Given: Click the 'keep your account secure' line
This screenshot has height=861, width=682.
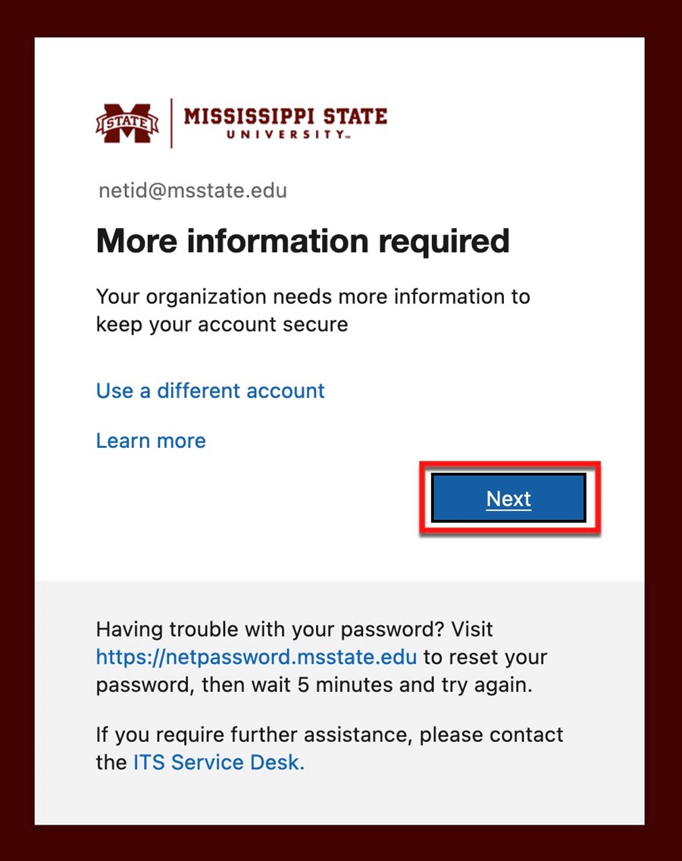Looking at the screenshot, I should click(x=222, y=324).
